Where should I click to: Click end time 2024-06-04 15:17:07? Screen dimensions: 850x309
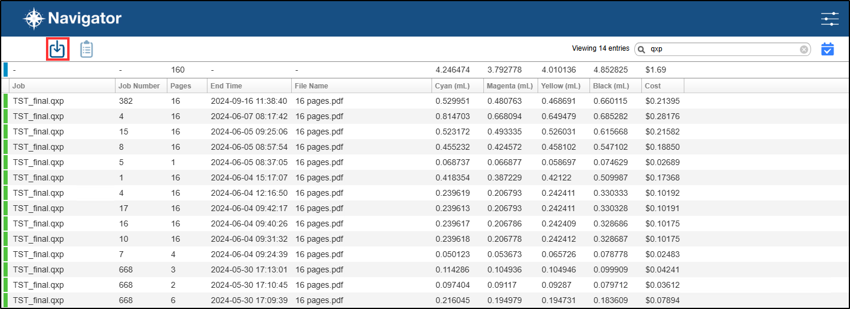[249, 177]
